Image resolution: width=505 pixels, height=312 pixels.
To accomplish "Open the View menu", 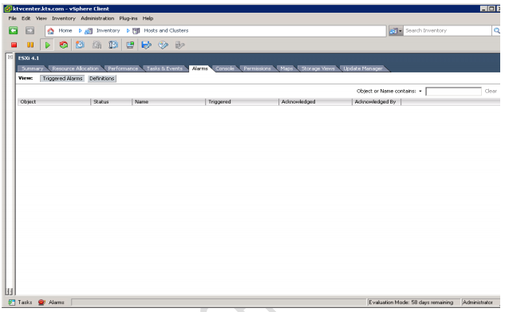I will tap(41, 18).
